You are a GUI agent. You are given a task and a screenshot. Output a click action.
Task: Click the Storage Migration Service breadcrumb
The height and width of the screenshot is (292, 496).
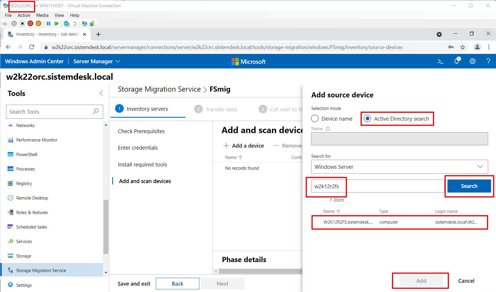pyautogui.click(x=159, y=89)
